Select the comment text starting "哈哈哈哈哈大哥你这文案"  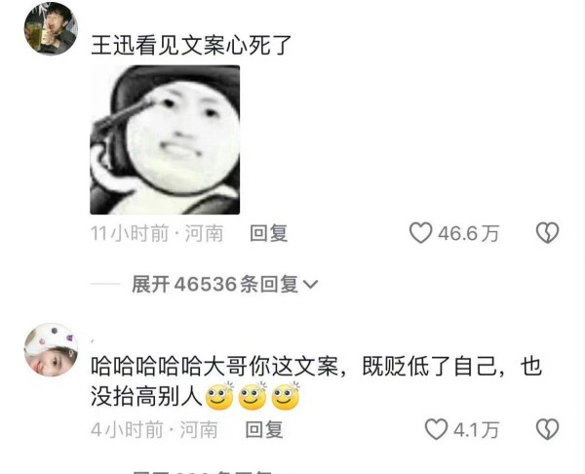click(x=316, y=381)
